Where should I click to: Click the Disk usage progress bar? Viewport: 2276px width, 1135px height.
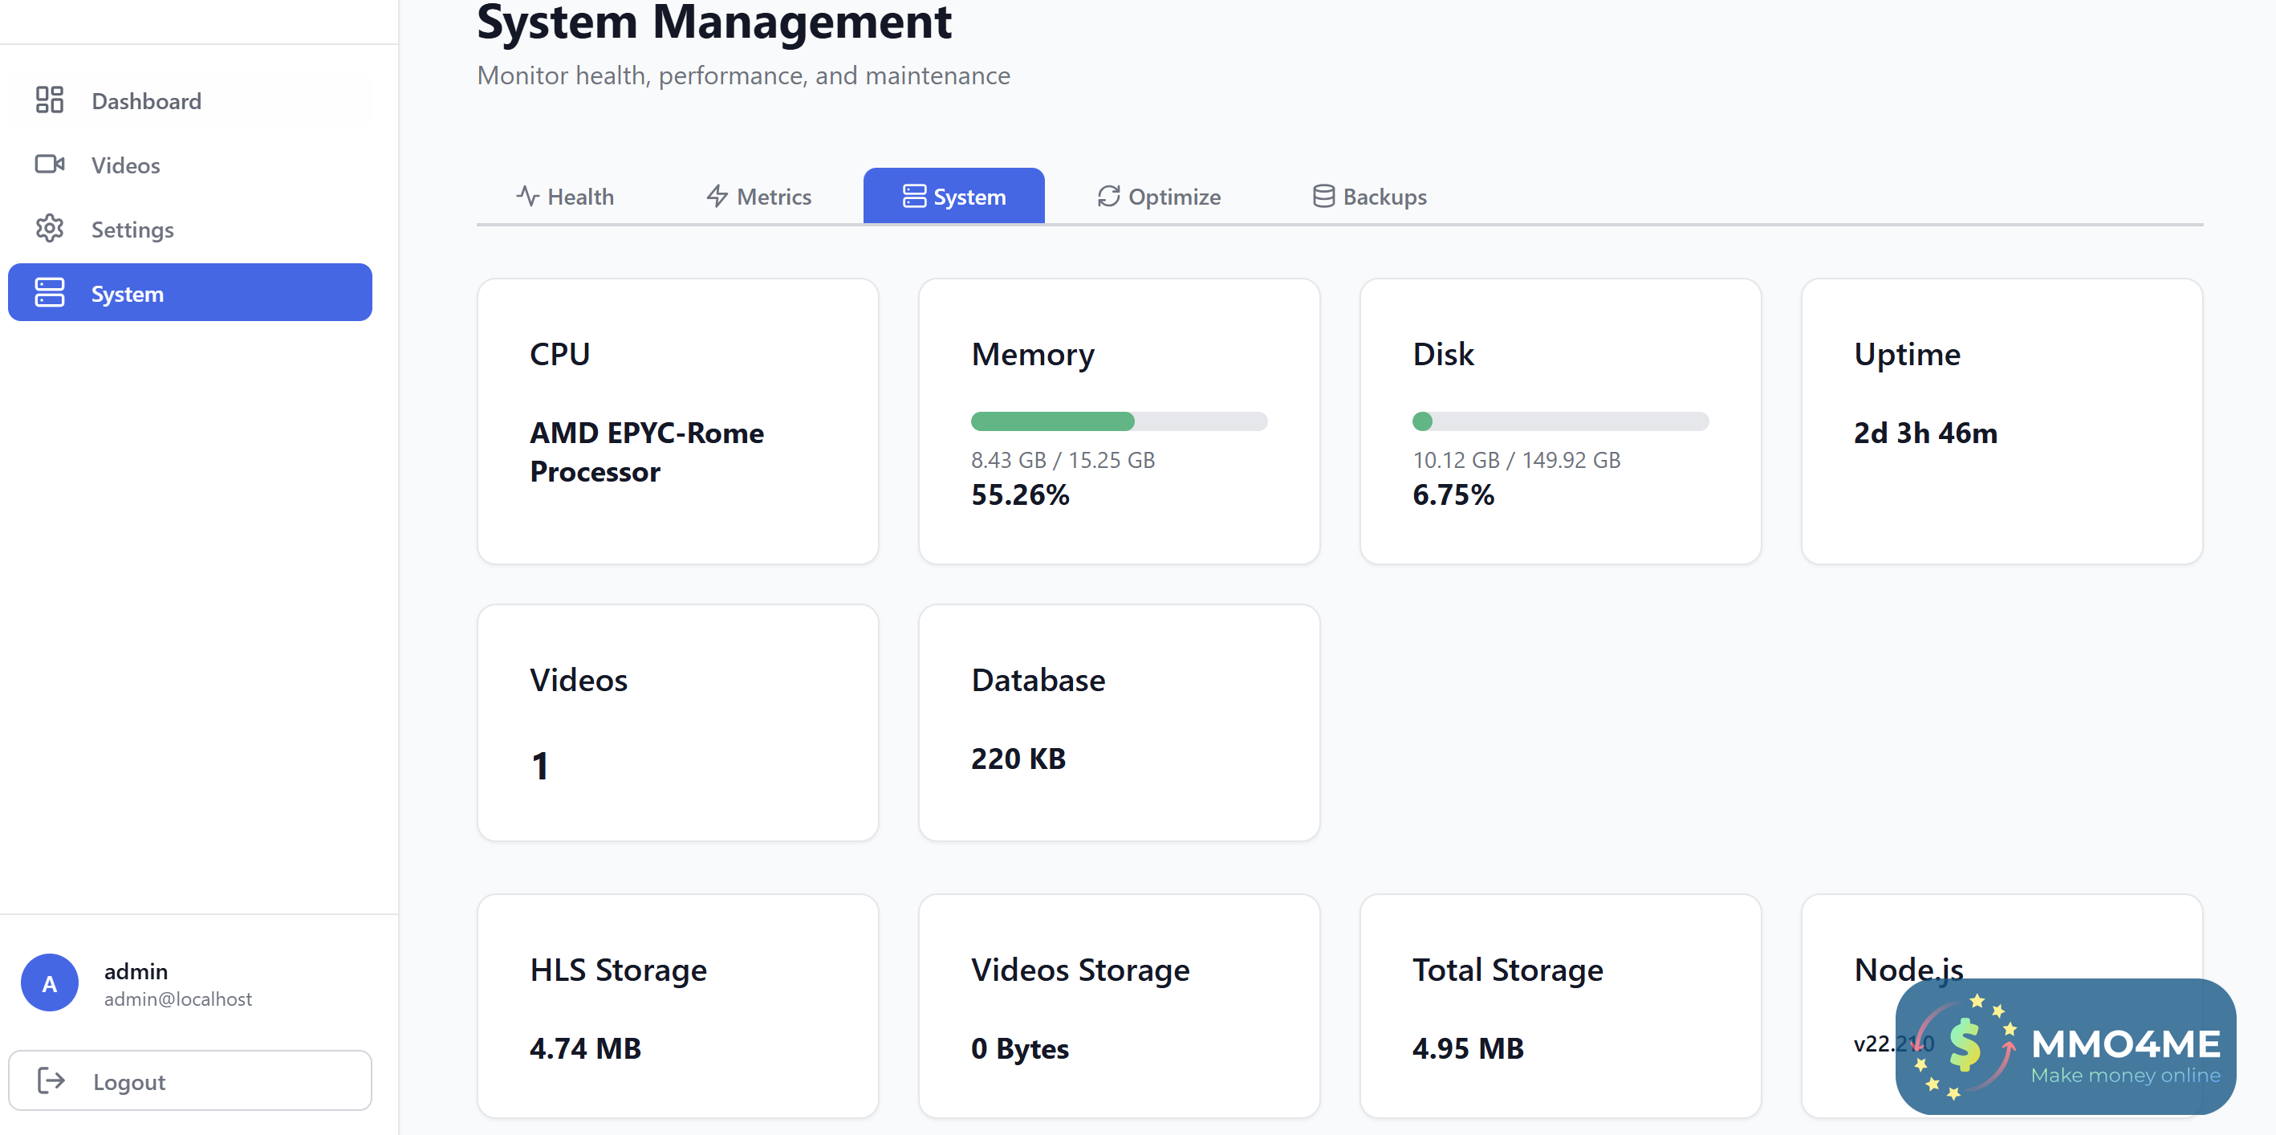click(1559, 421)
